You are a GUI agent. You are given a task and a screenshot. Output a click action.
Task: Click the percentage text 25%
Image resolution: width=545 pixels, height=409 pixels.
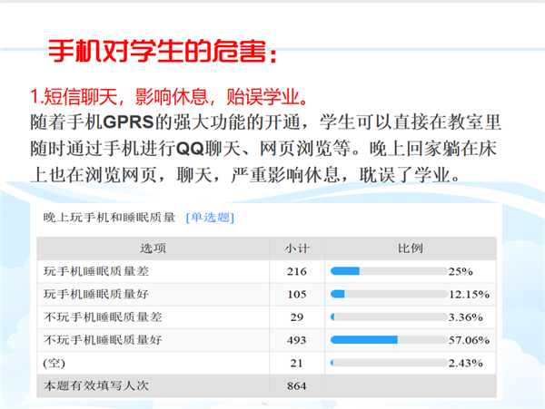[x=461, y=271]
